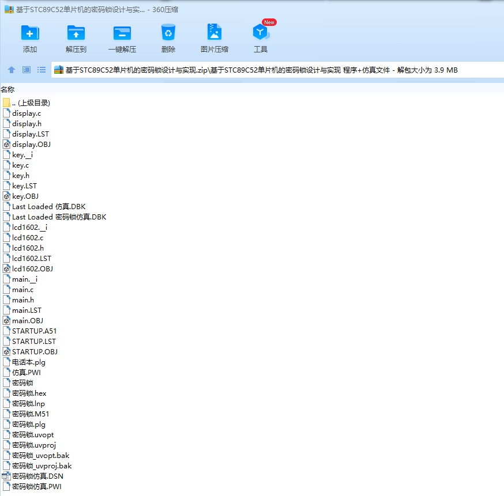Viewport: 504px width, 496px height.
Task: Click the lcd1602.OBJ object file icon
Action: [x=6, y=268]
